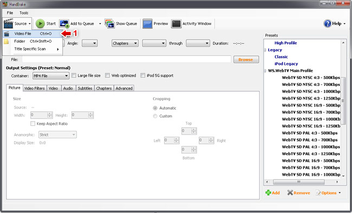Click the Source clapperboard icon
Screen dimensions: 352x213
[x=8, y=24]
